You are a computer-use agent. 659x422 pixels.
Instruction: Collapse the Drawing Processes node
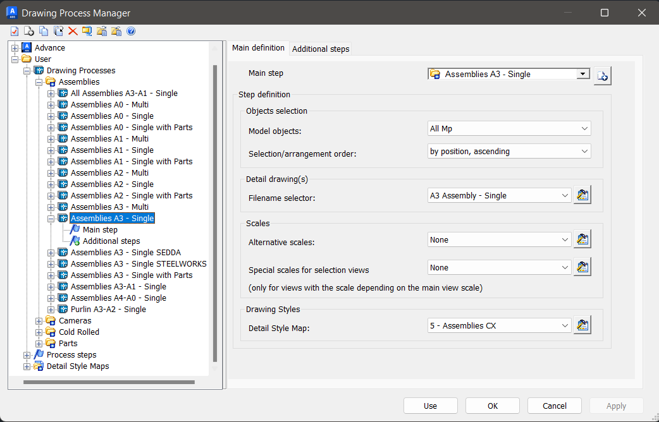point(27,71)
